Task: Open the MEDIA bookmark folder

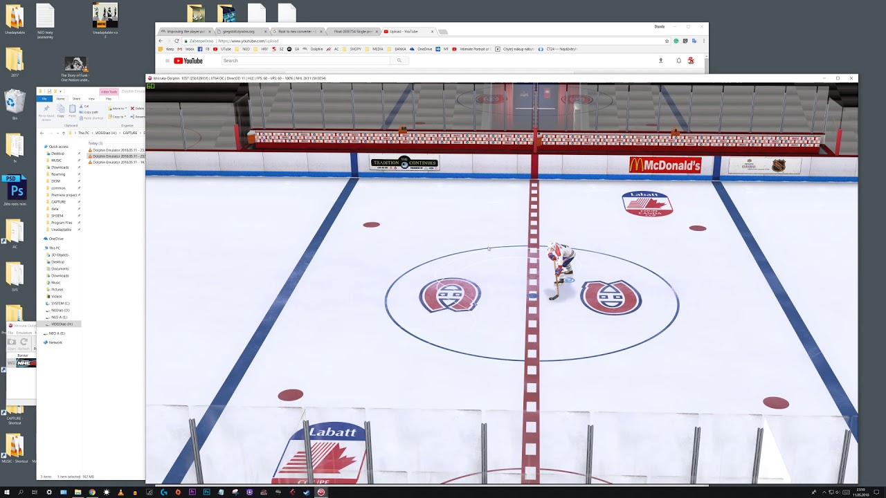Action: tap(374, 49)
